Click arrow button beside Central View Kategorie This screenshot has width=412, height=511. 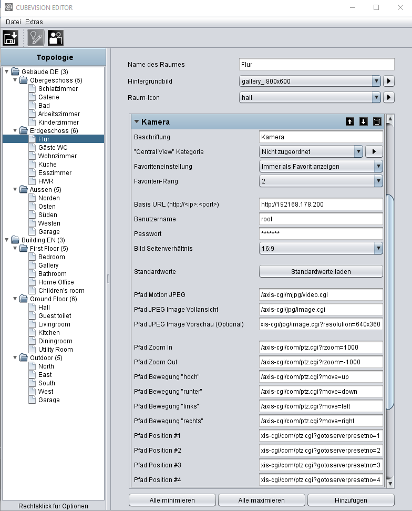[374, 151]
